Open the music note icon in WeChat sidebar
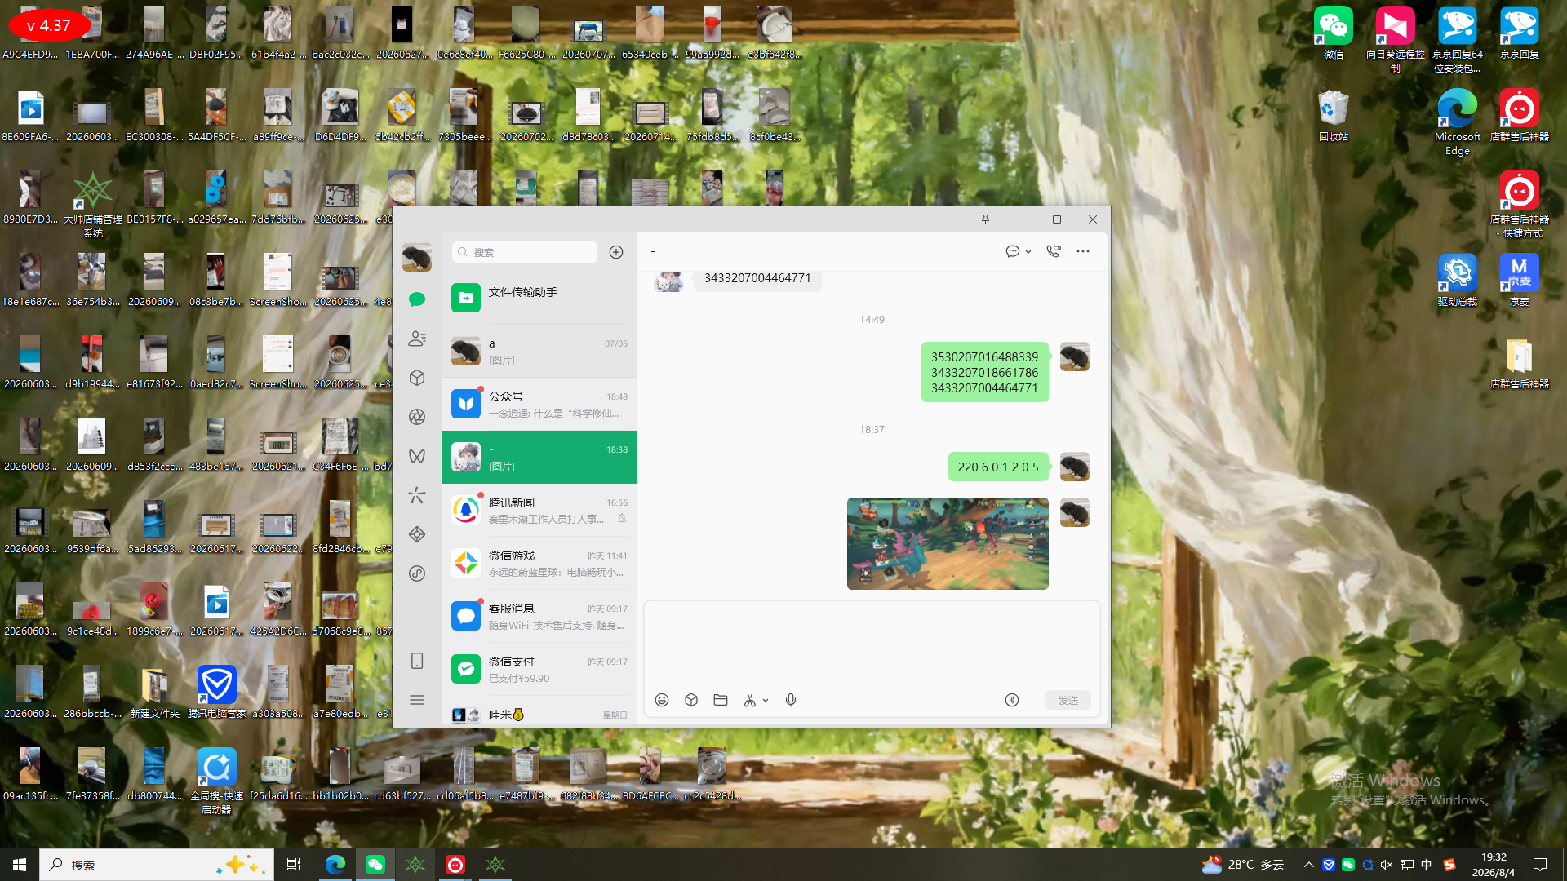1567x881 pixels. 417,573
